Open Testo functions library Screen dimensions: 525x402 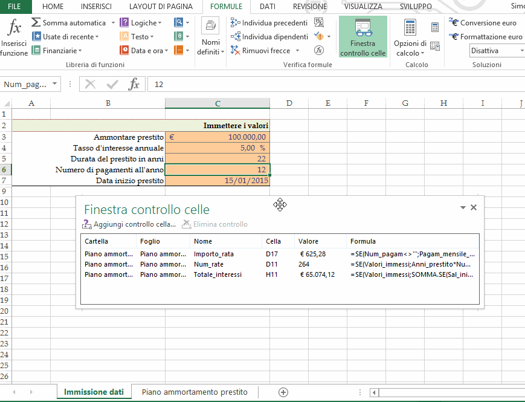[x=137, y=36]
